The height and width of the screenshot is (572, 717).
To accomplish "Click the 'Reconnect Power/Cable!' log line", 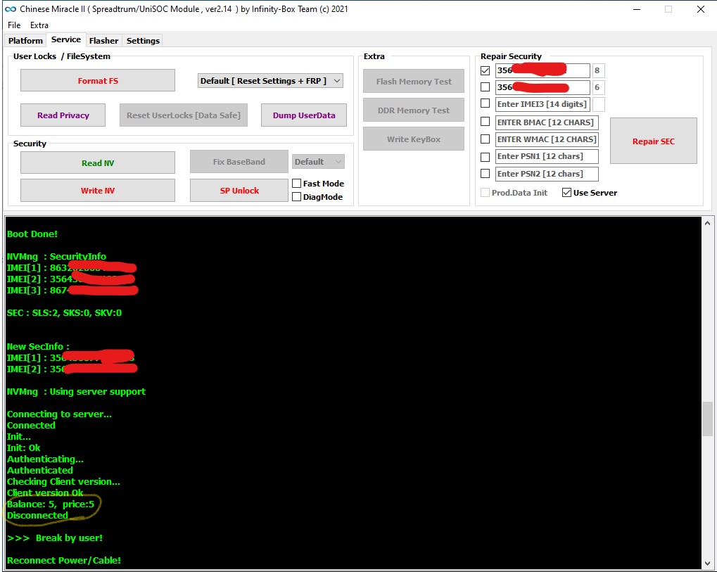I will pyautogui.click(x=63, y=560).
